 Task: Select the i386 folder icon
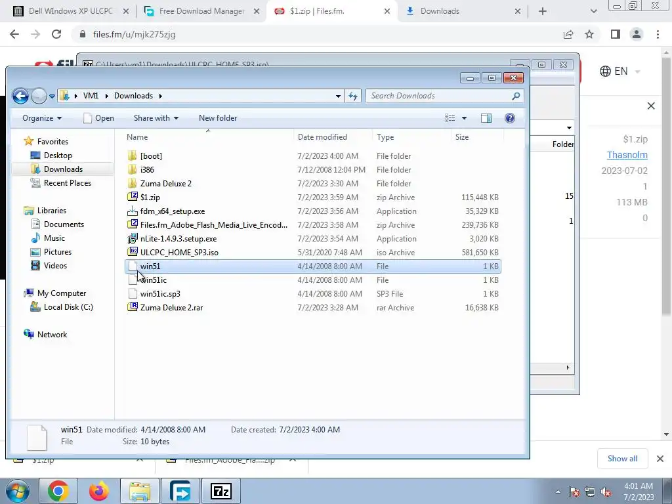133,170
